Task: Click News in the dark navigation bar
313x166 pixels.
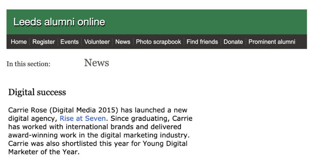Action: tap(123, 42)
